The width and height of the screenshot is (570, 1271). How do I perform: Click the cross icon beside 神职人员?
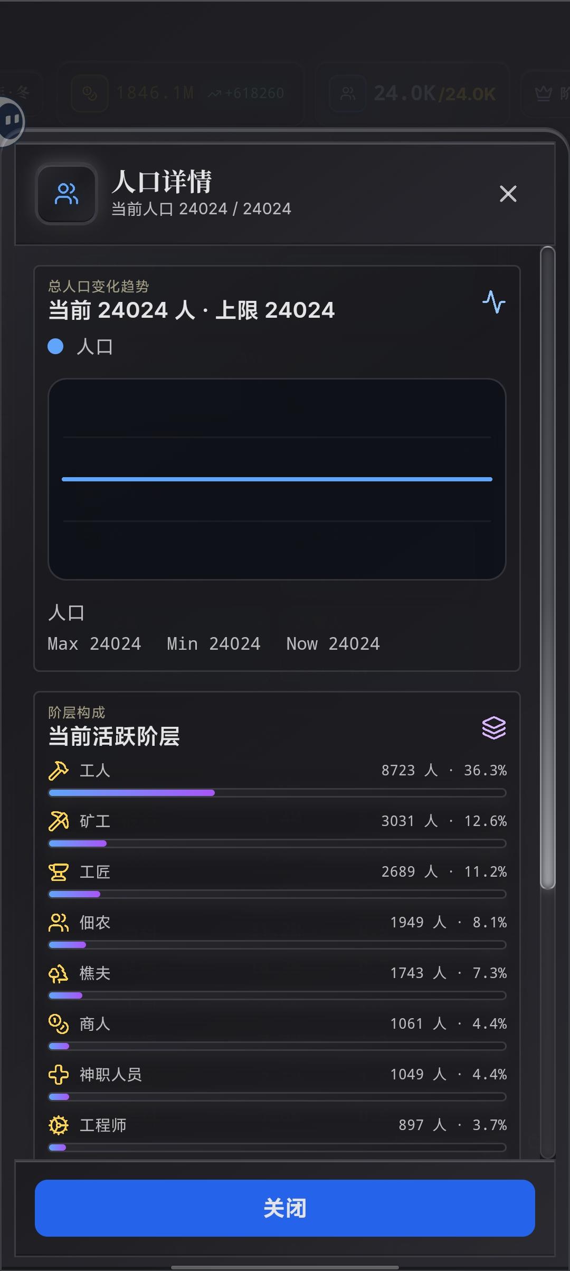pyautogui.click(x=59, y=1075)
